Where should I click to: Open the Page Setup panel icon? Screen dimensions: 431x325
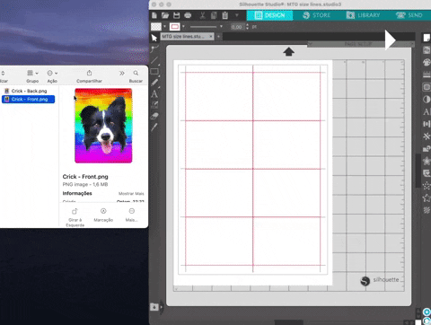coord(427,38)
